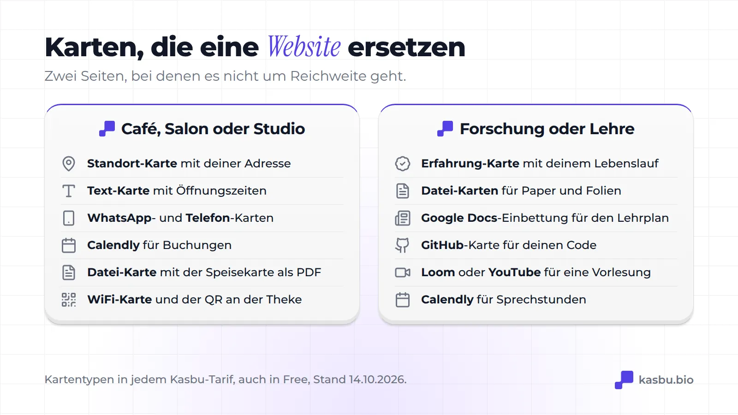Open the kasbu.bio link

pos(666,380)
